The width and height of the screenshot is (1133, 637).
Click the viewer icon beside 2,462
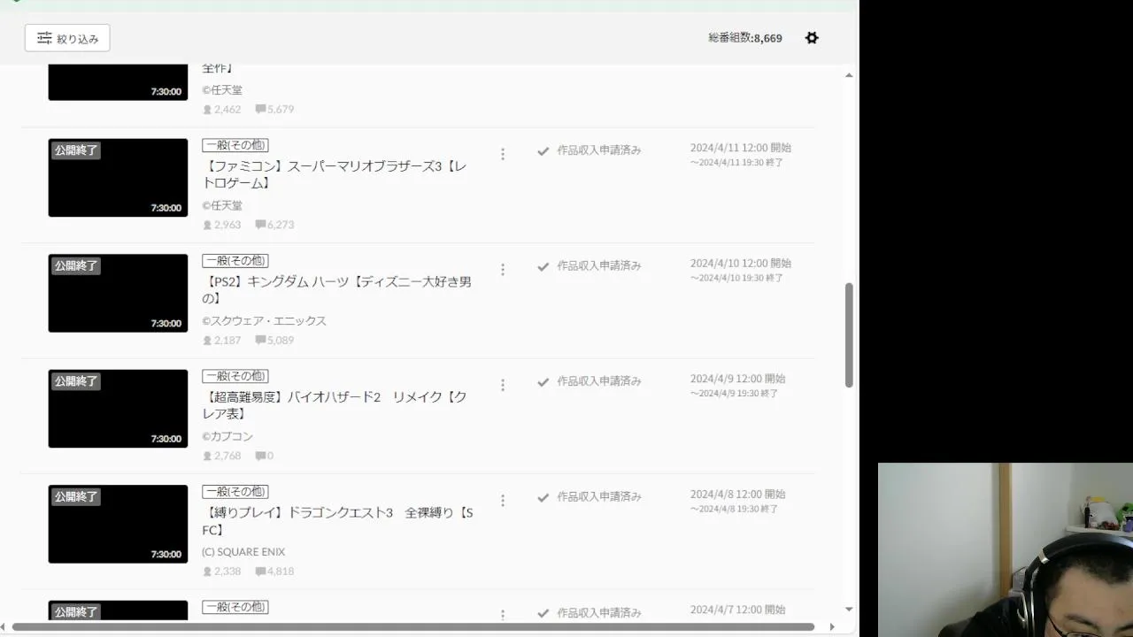[x=207, y=110]
